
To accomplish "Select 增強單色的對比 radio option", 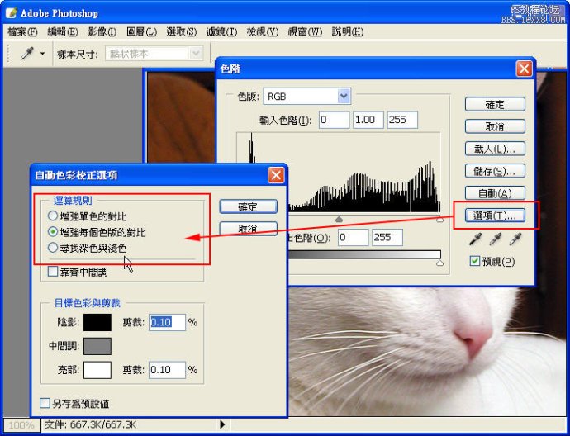I will tap(53, 216).
